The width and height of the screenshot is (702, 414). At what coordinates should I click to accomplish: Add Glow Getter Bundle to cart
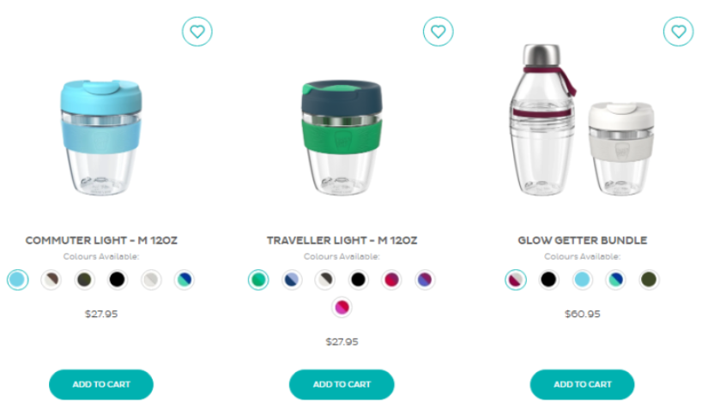(x=582, y=385)
